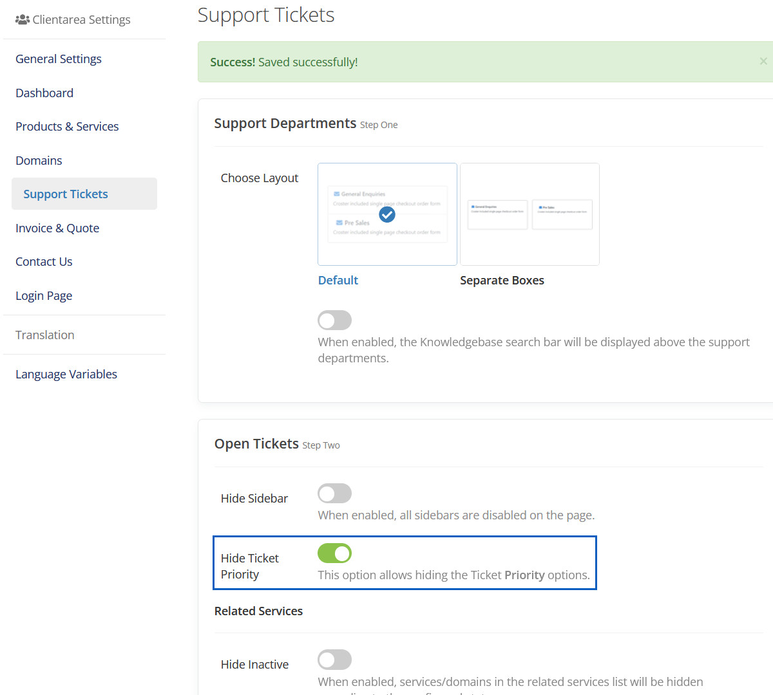
Task: Click the Default layout label
Action: (338, 280)
